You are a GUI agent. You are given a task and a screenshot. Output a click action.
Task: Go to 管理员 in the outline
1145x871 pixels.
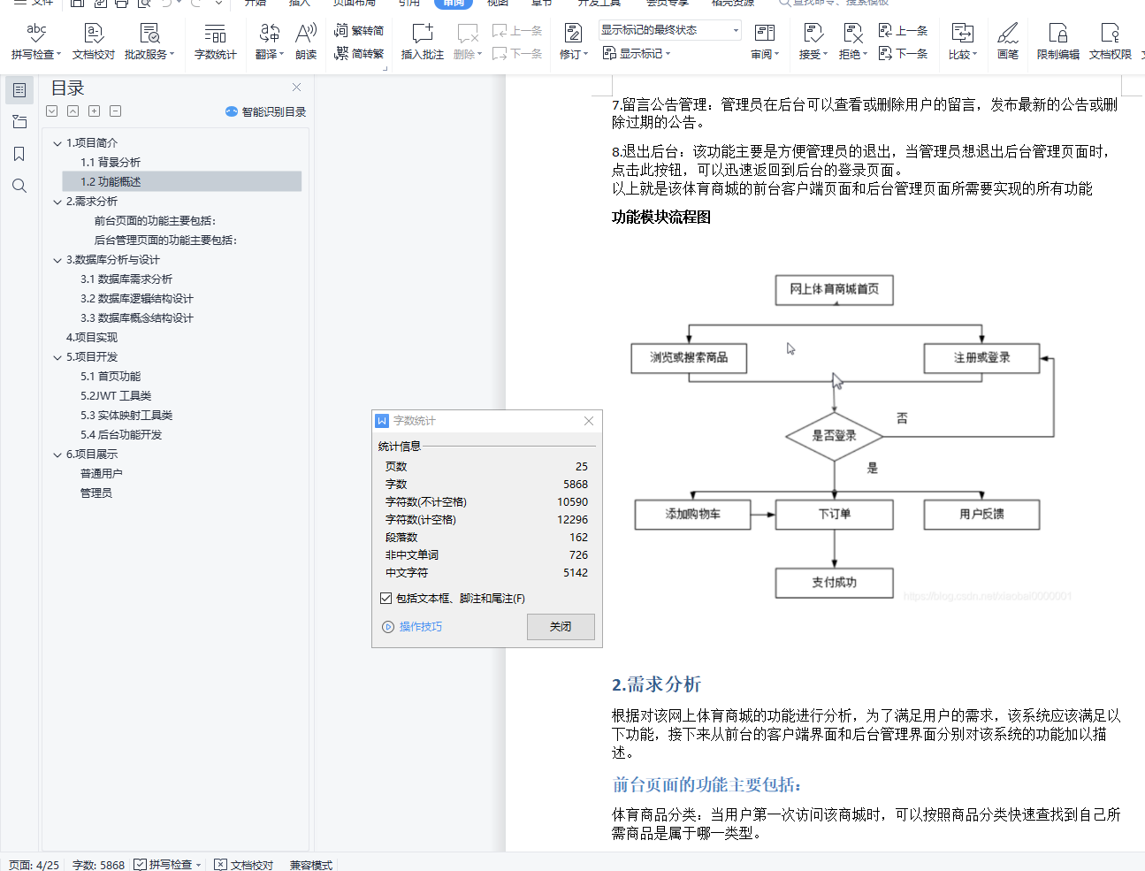tap(96, 493)
